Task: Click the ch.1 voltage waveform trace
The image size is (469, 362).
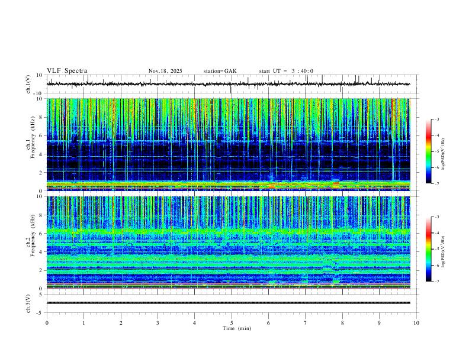Action: [229, 84]
